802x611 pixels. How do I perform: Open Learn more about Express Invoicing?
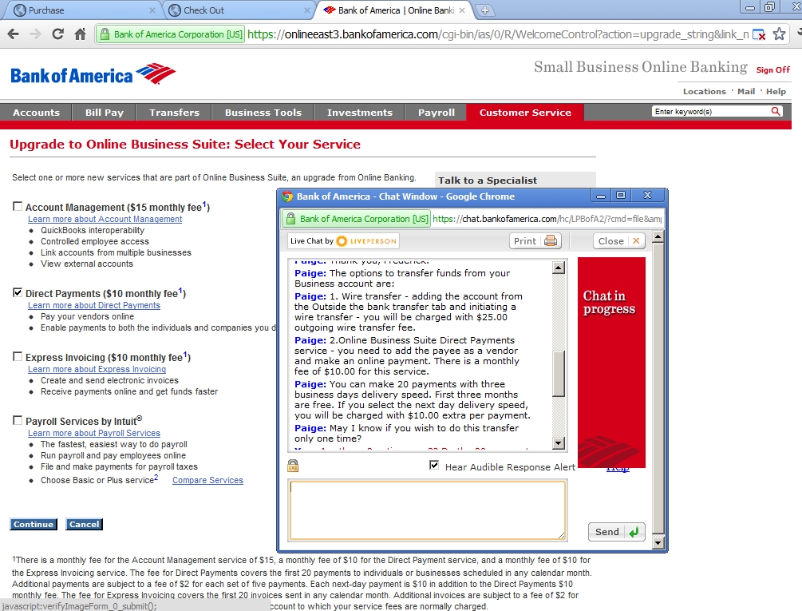tap(97, 370)
